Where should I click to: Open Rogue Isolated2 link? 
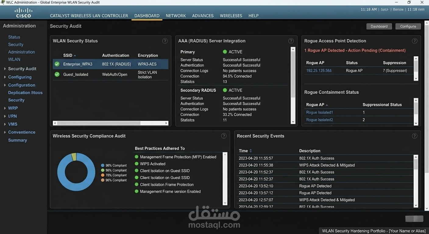tap(319, 120)
